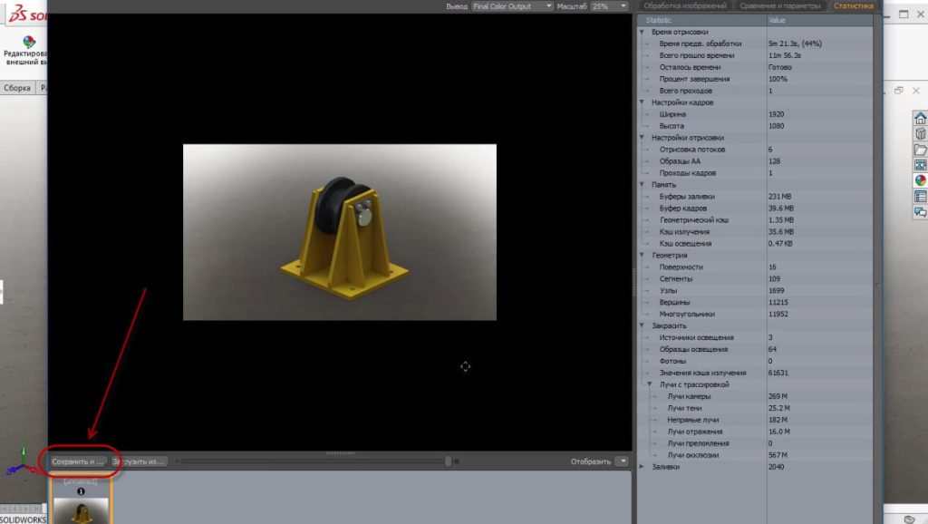Open the Custom Properties icon in task pane

click(x=920, y=196)
